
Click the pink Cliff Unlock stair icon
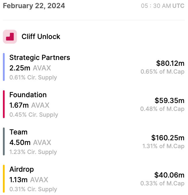(10, 37)
